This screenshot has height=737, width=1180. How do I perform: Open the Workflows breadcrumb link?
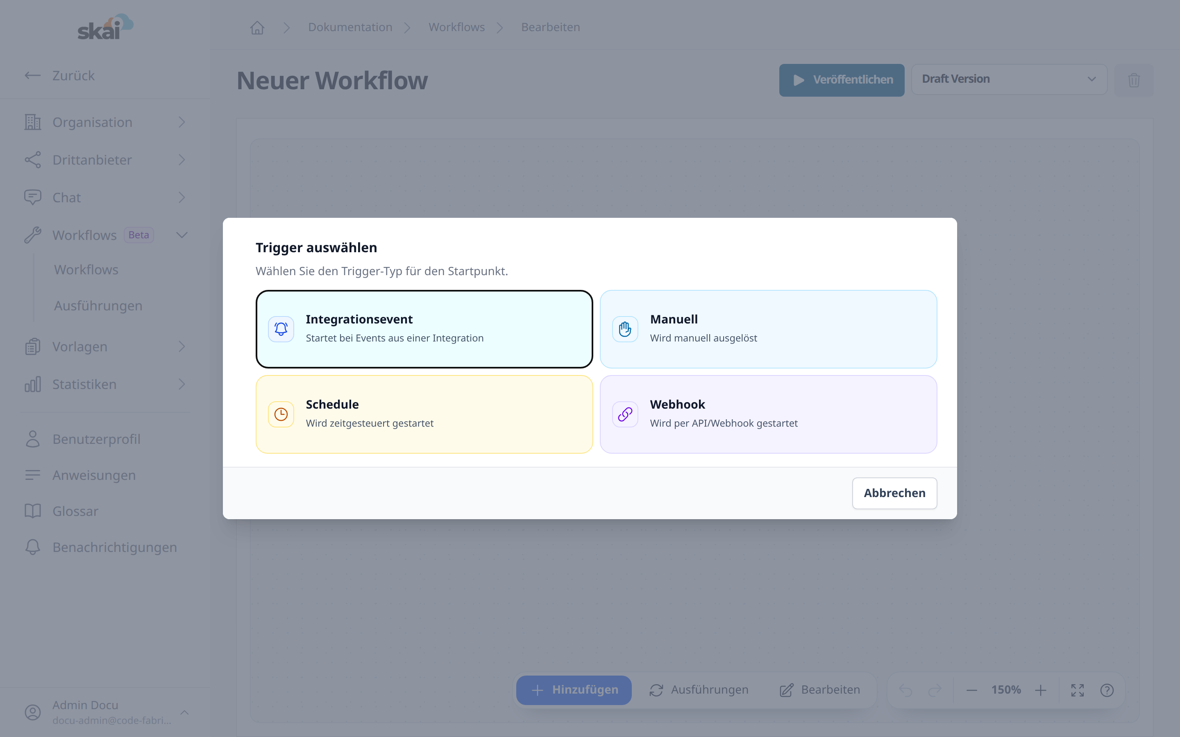456,27
